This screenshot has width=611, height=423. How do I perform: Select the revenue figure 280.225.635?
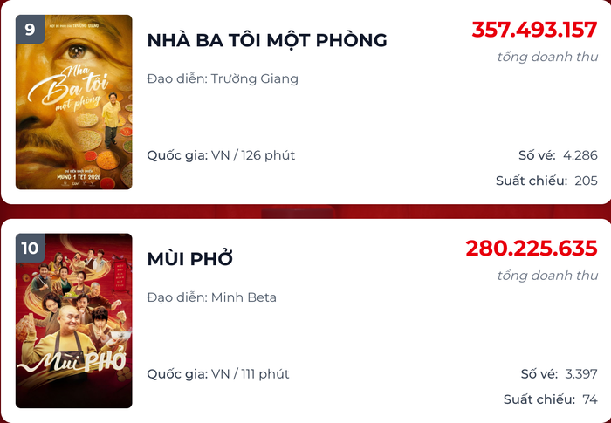531,249
